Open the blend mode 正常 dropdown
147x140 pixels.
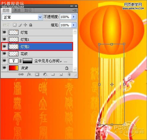(22, 17)
